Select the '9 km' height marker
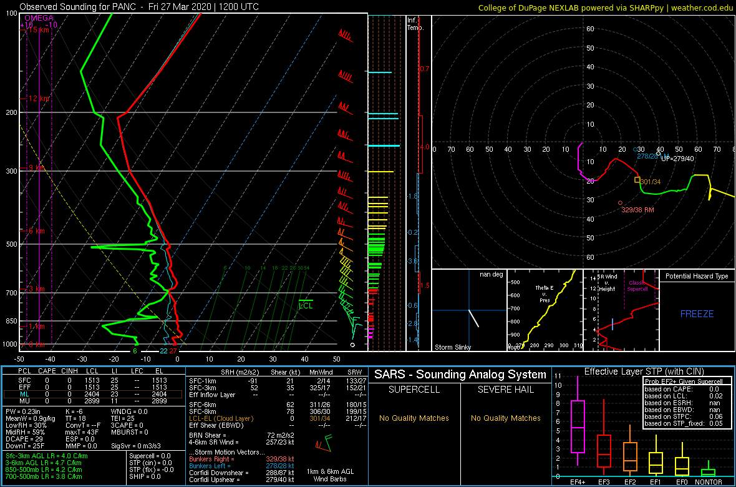736x487 pixels. [x=37, y=168]
